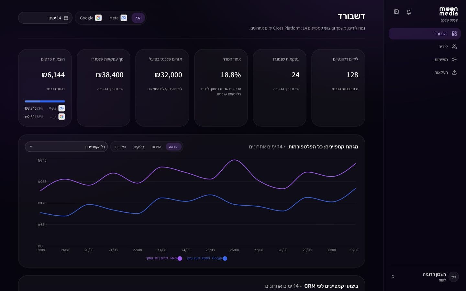Click the 128 relevant leads value
The height and width of the screenshot is (291, 466).
point(352,75)
